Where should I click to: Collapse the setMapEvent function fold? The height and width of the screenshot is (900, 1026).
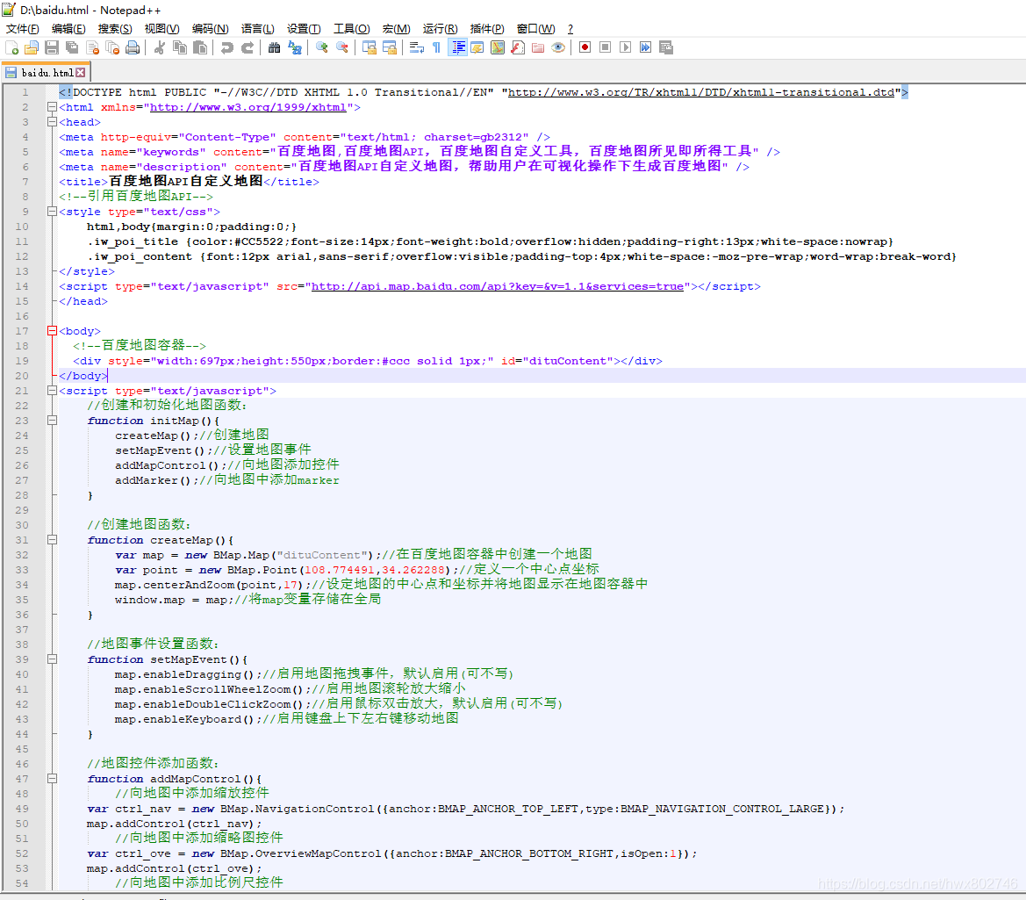(x=52, y=659)
